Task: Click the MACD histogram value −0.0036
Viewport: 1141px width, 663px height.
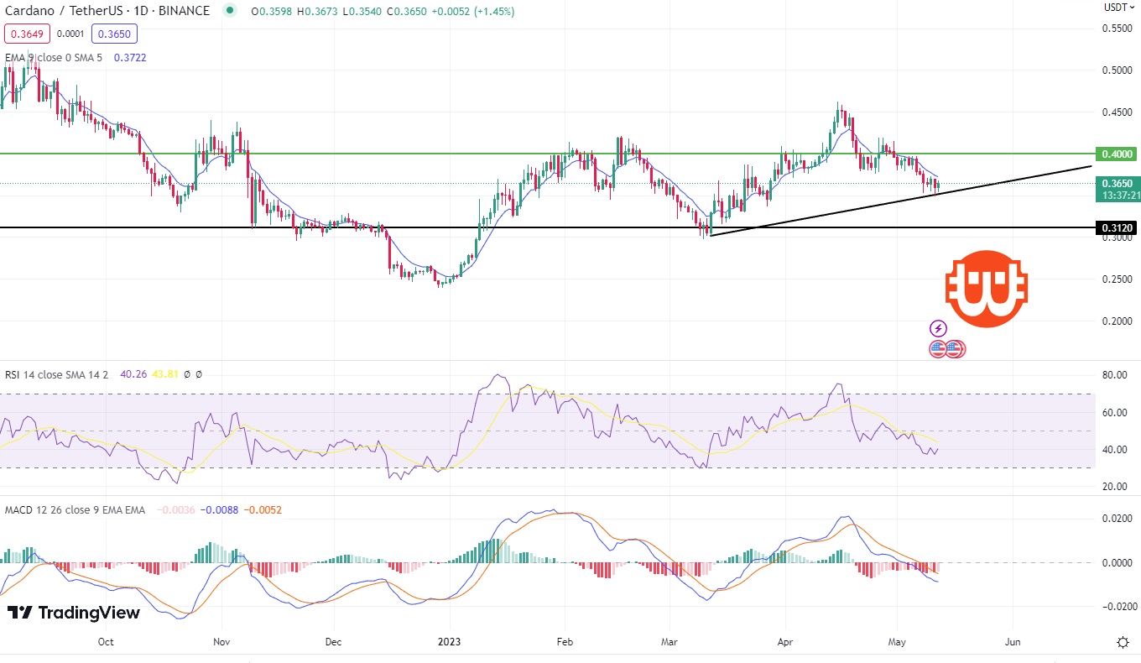Action: (175, 509)
